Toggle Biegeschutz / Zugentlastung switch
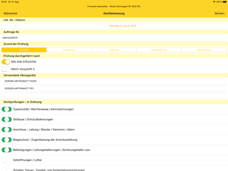Screen dimensions: 228x171 (x=7, y=140)
